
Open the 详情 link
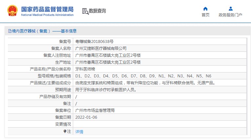[x=79, y=132]
